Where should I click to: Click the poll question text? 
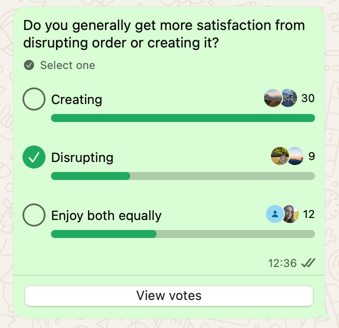pos(164,34)
